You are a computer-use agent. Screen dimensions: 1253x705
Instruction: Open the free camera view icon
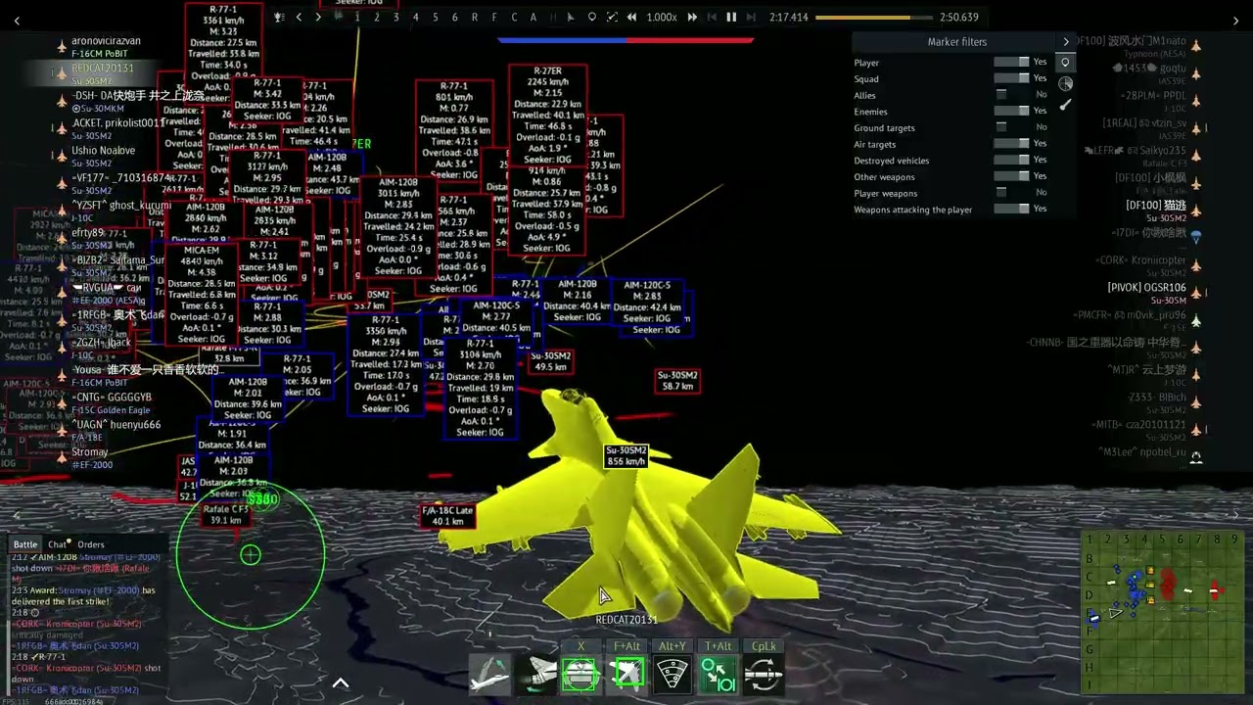[x=489, y=675]
